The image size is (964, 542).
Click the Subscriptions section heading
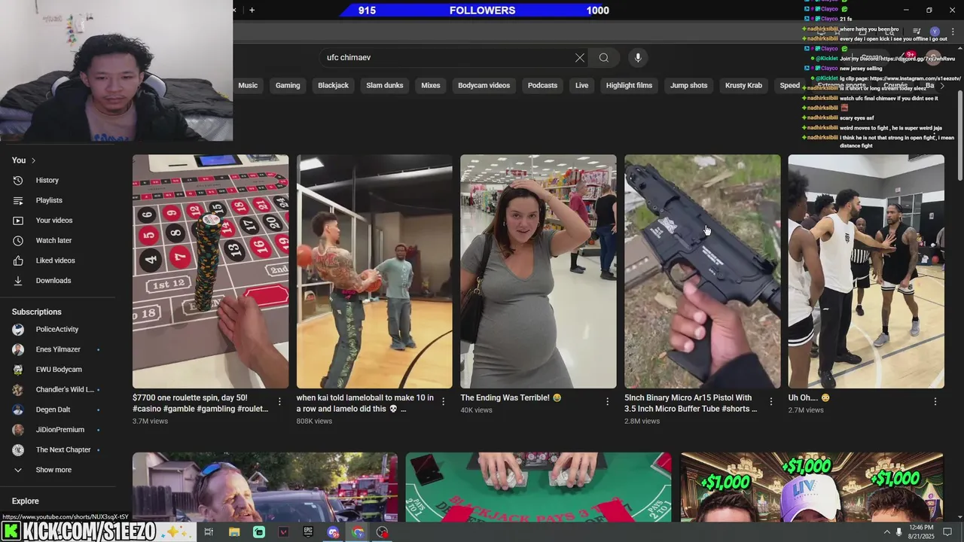click(37, 312)
